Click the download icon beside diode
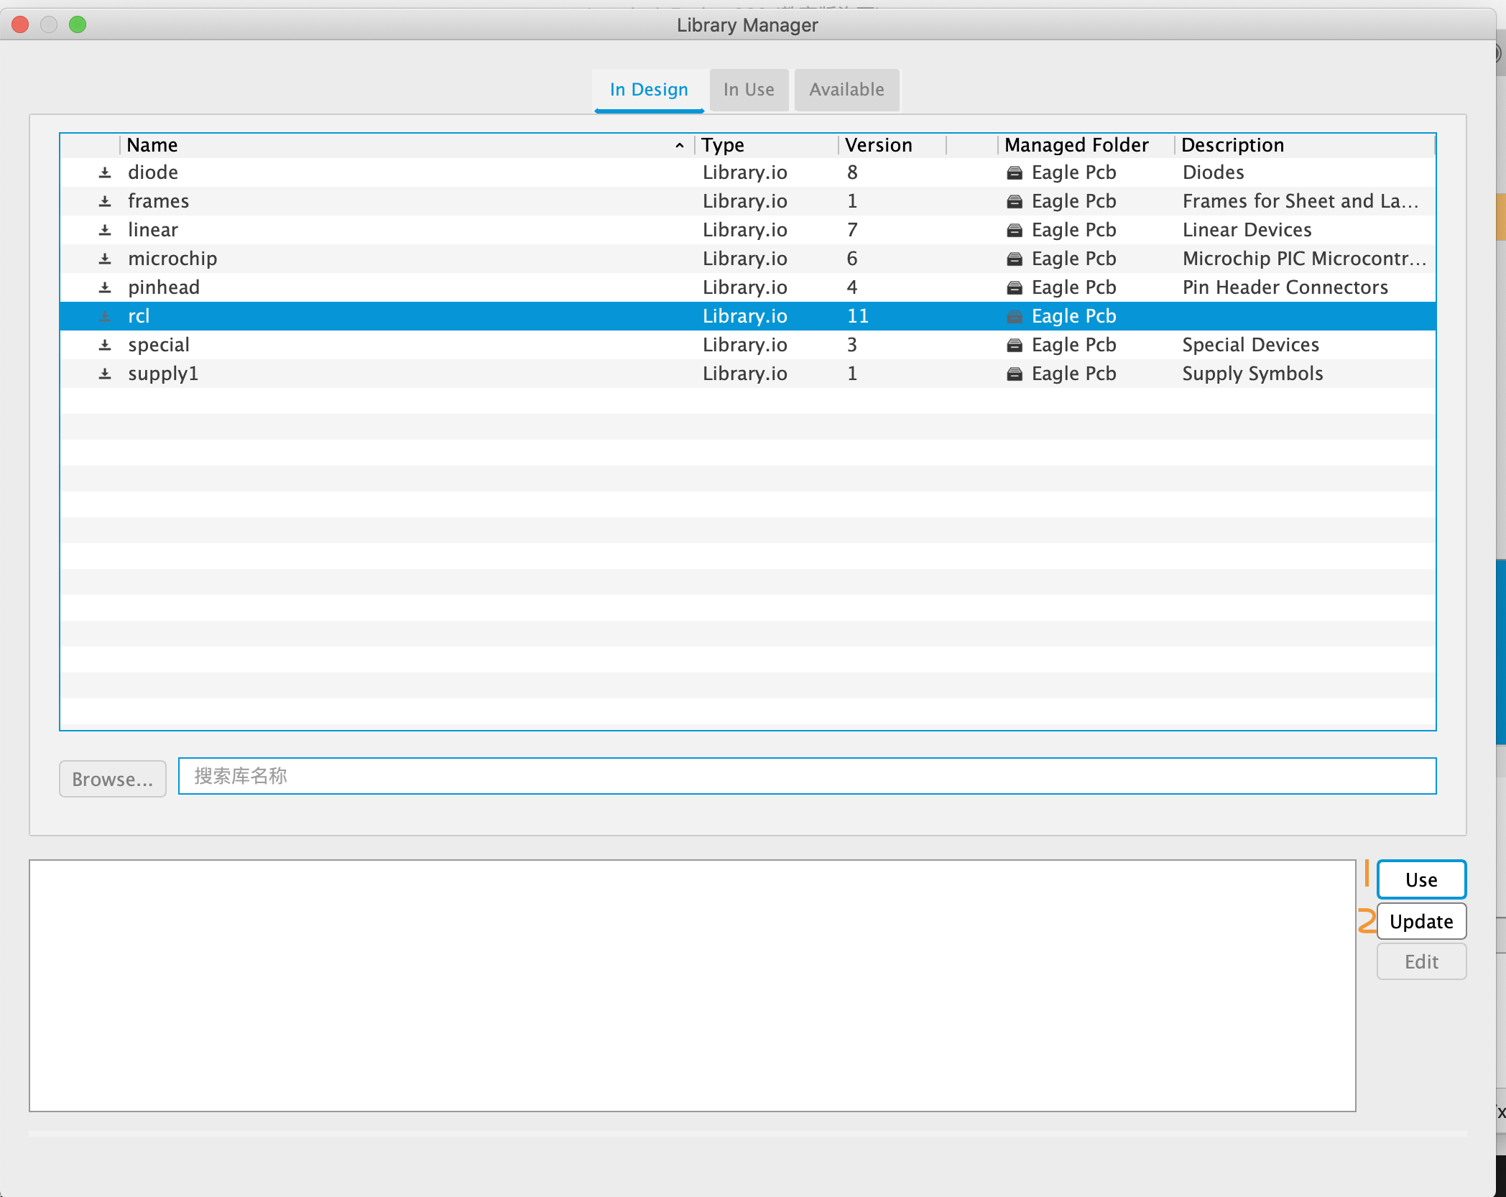 click(105, 172)
